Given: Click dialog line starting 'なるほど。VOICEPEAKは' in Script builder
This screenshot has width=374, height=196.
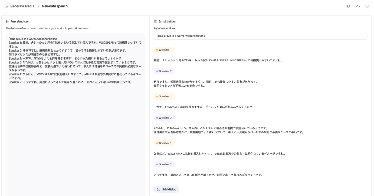Looking at the screenshot, I should coord(220,154).
